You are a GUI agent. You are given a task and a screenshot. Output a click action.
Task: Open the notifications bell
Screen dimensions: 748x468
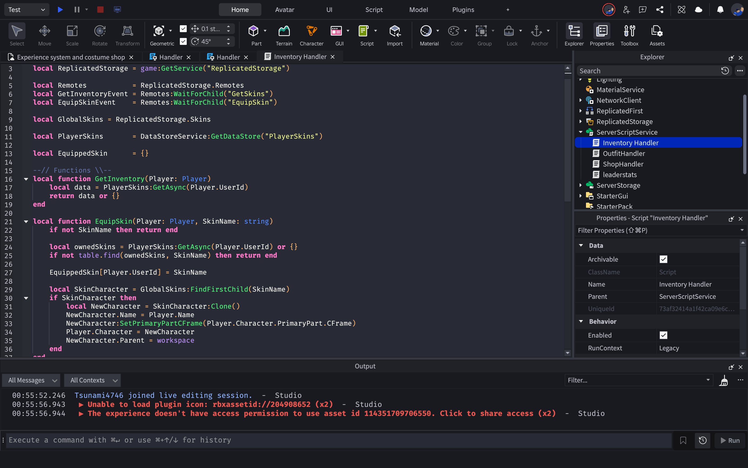pyautogui.click(x=720, y=10)
